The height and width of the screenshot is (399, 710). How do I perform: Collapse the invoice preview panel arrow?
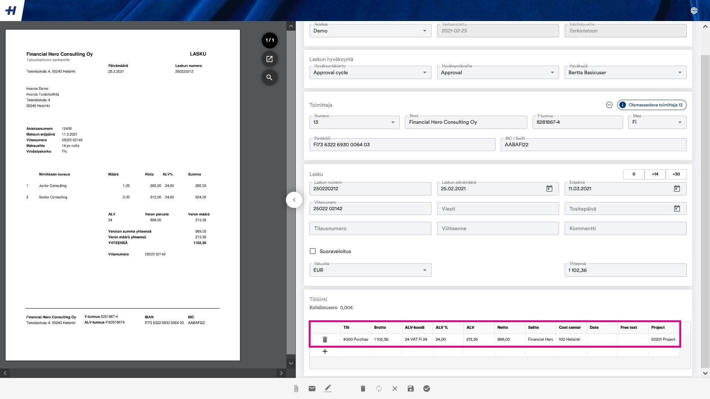[294, 200]
